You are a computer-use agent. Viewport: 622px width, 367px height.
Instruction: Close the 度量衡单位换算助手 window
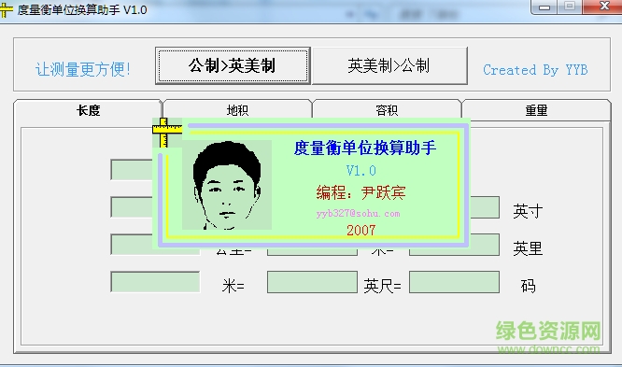point(604,7)
